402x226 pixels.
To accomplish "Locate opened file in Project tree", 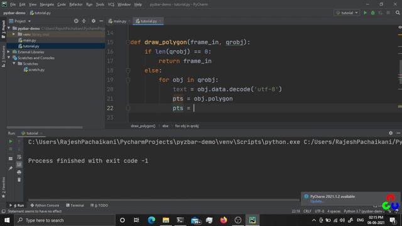I will (76, 21).
